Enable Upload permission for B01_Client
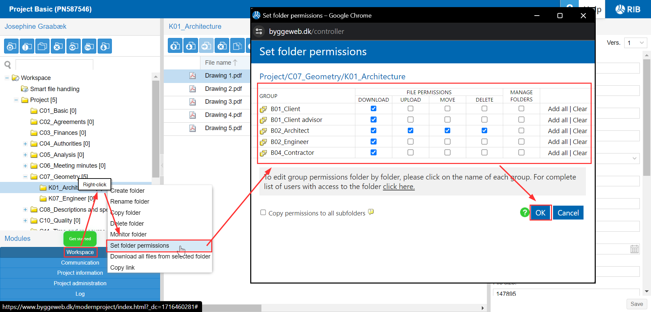651x312 pixels. 410,109
